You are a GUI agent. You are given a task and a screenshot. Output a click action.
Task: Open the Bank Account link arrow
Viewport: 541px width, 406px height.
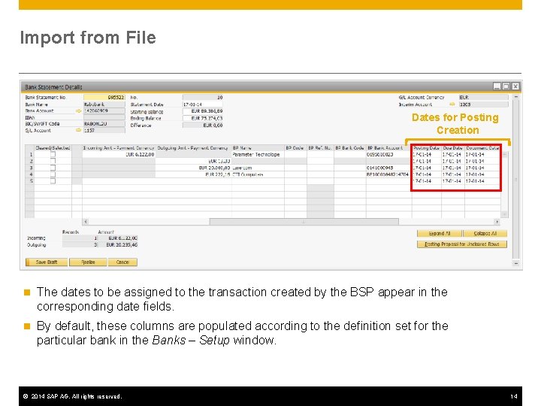78,111
